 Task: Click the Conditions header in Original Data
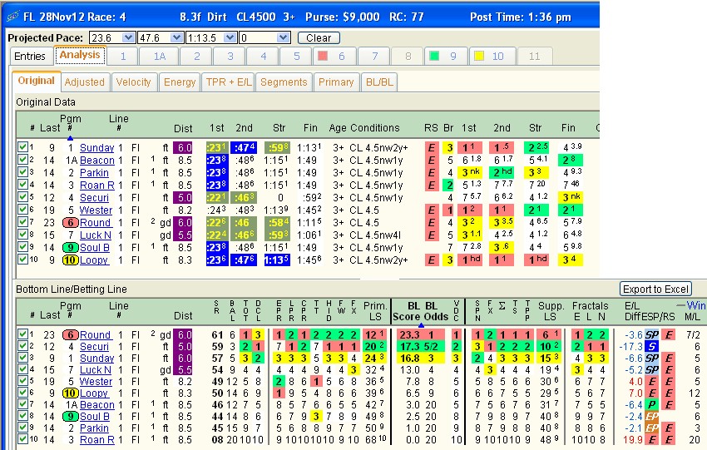tap(374, 127)
